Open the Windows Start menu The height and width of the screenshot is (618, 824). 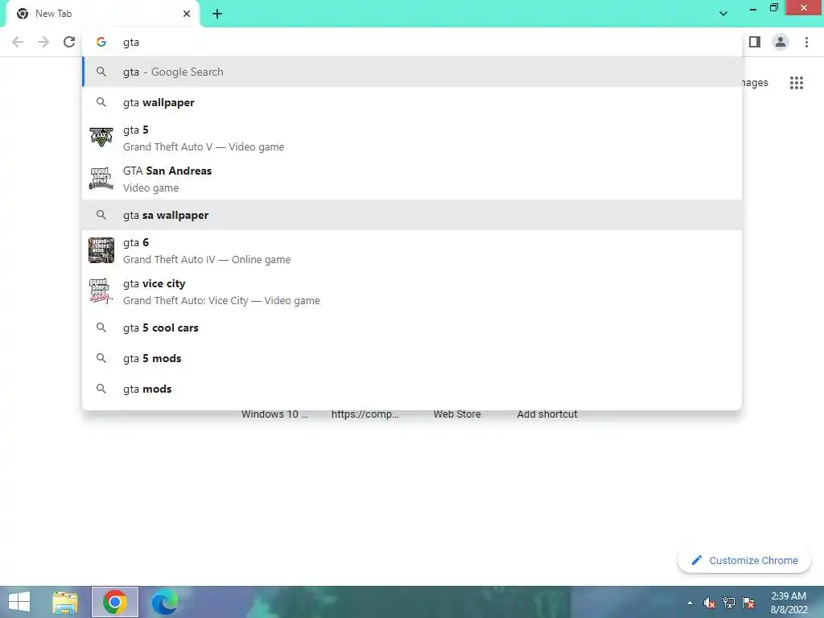click(19, 602)
